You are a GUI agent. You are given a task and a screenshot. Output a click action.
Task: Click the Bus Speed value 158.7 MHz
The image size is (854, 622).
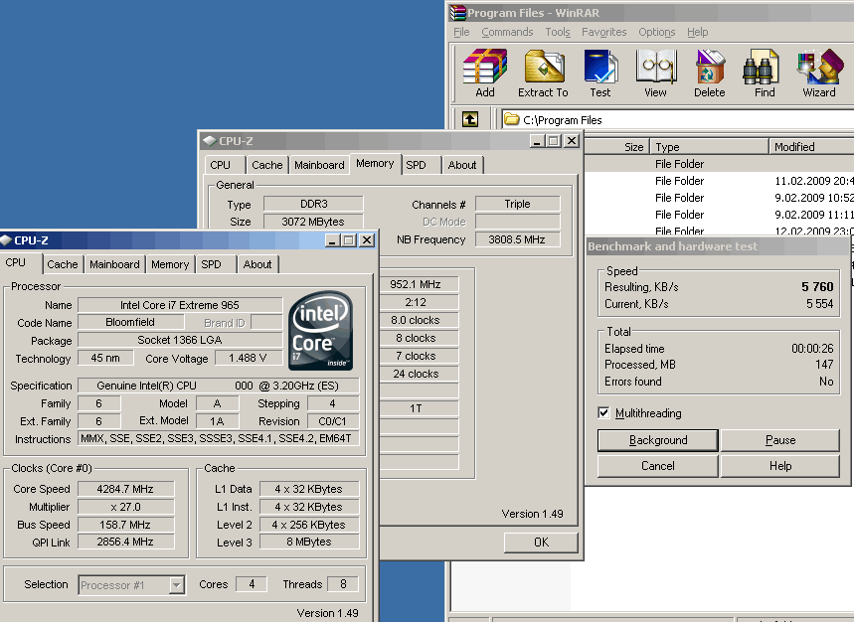(x=126, y=525)
